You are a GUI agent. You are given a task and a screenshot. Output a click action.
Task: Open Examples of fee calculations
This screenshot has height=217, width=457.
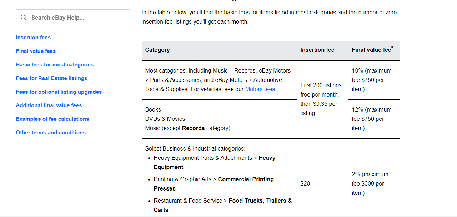click(52, 119)
